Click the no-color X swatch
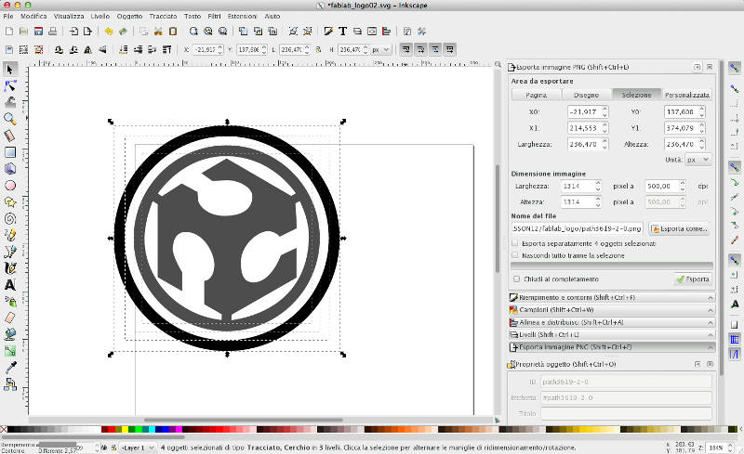This screenshot has height=454, width=744. pos(4,429)
